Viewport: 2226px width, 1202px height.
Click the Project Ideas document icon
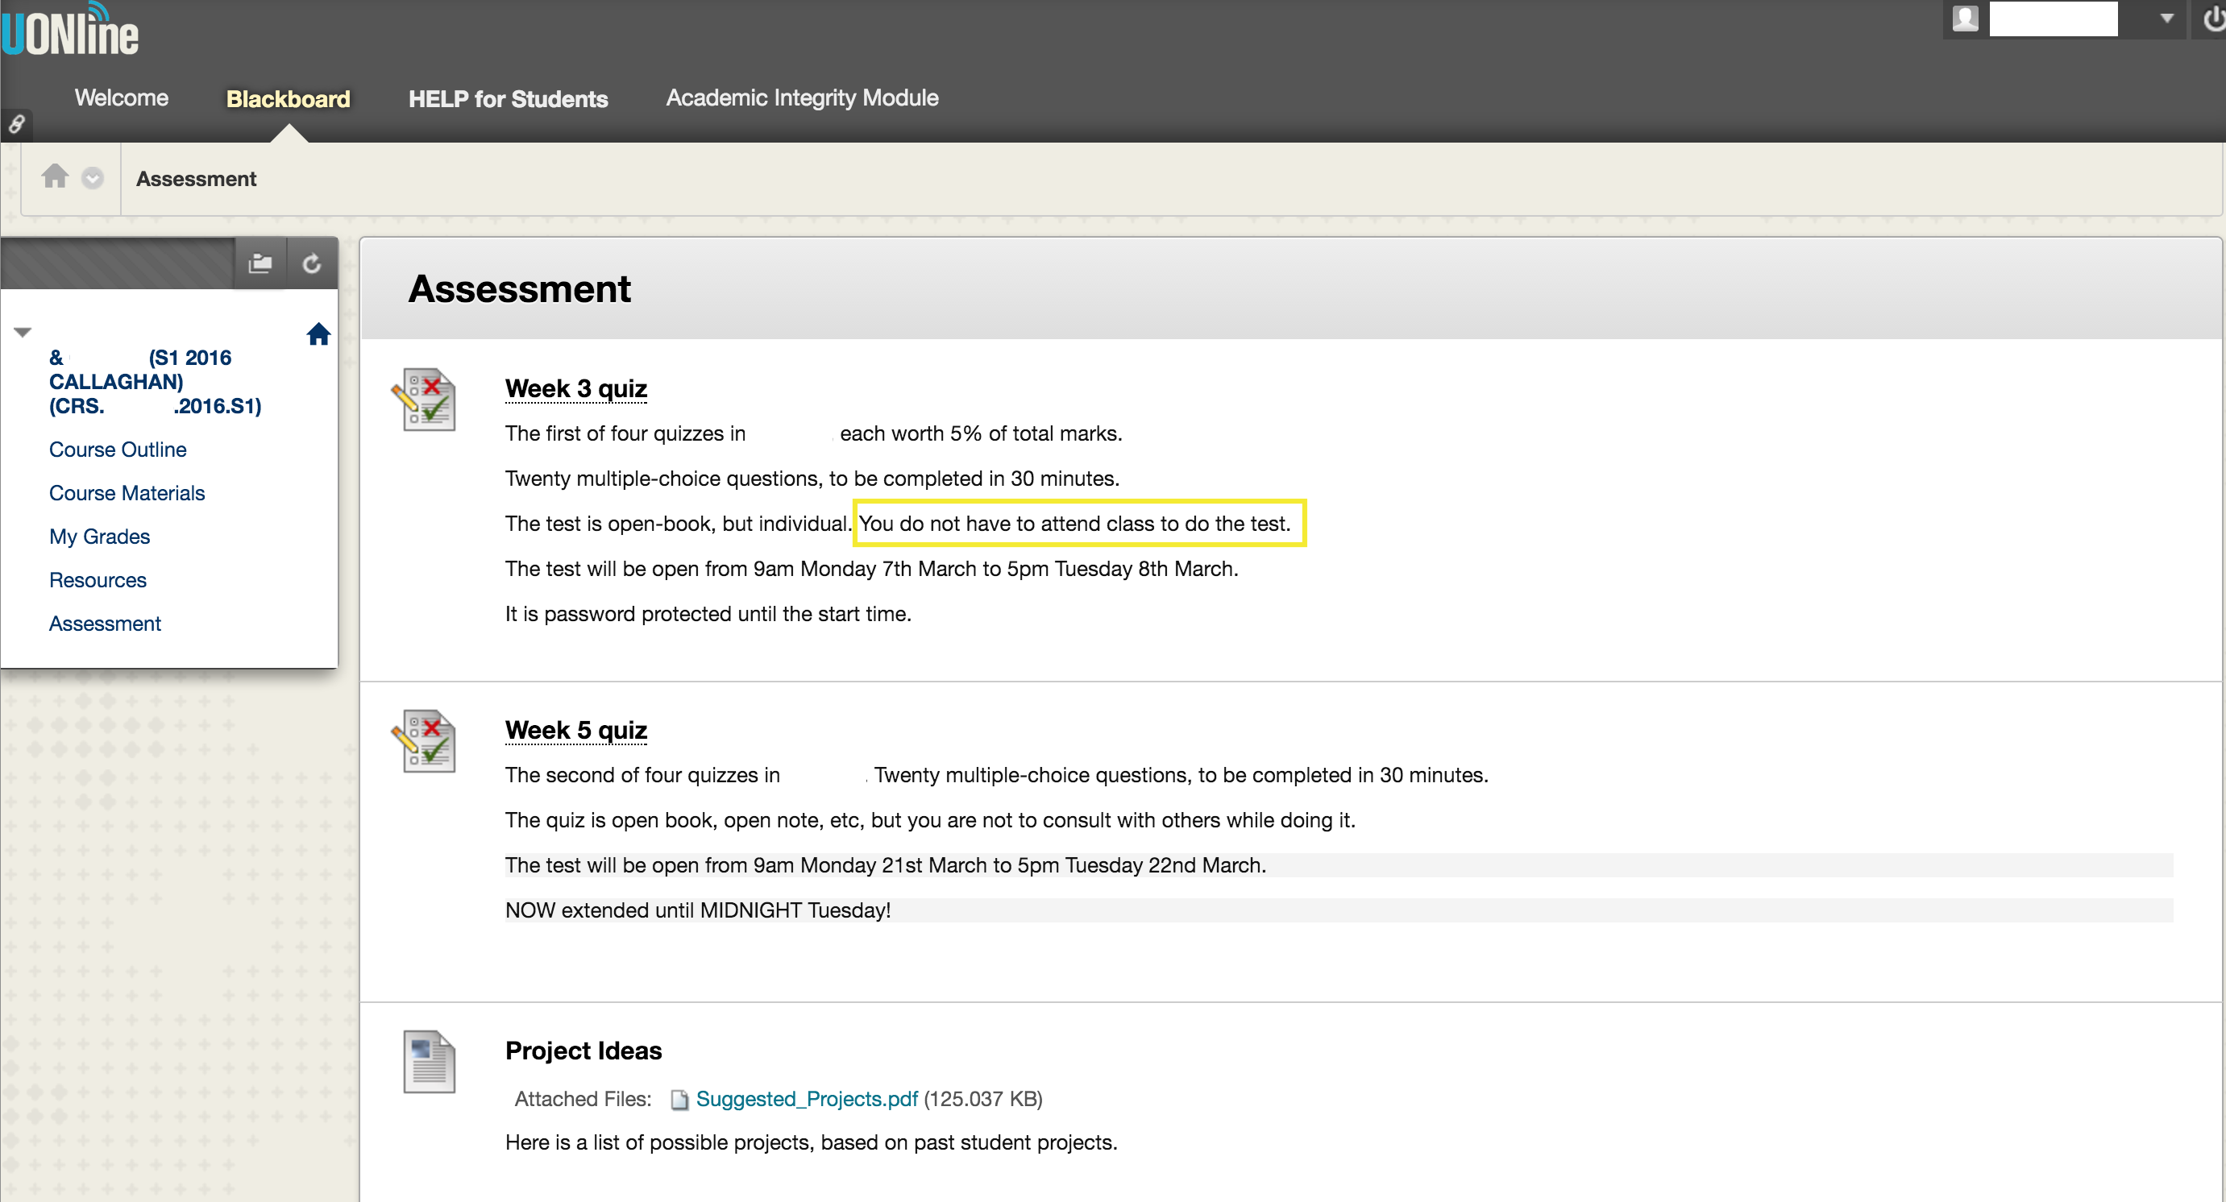tap(430, 1062)
